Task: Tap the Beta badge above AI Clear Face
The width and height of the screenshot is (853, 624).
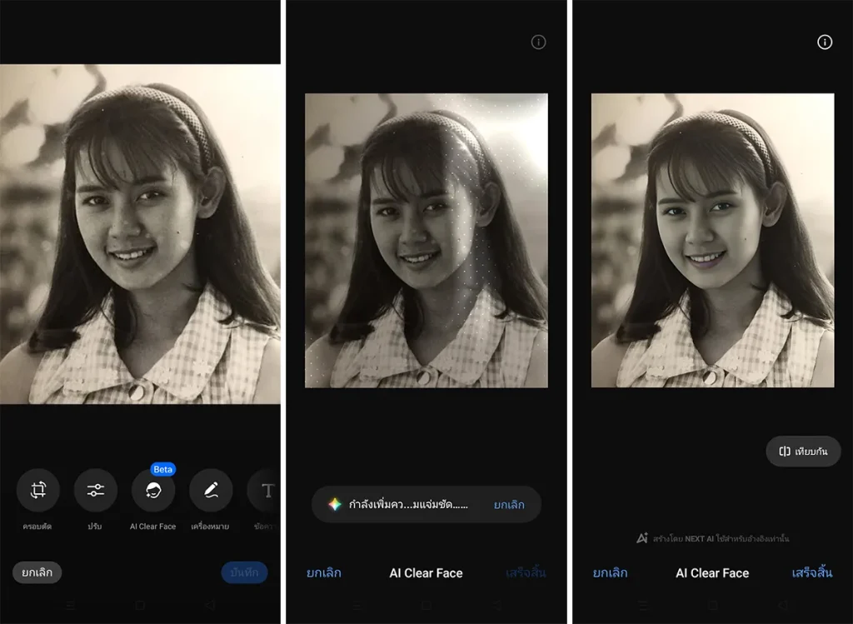Action: (x=163, y=469)
